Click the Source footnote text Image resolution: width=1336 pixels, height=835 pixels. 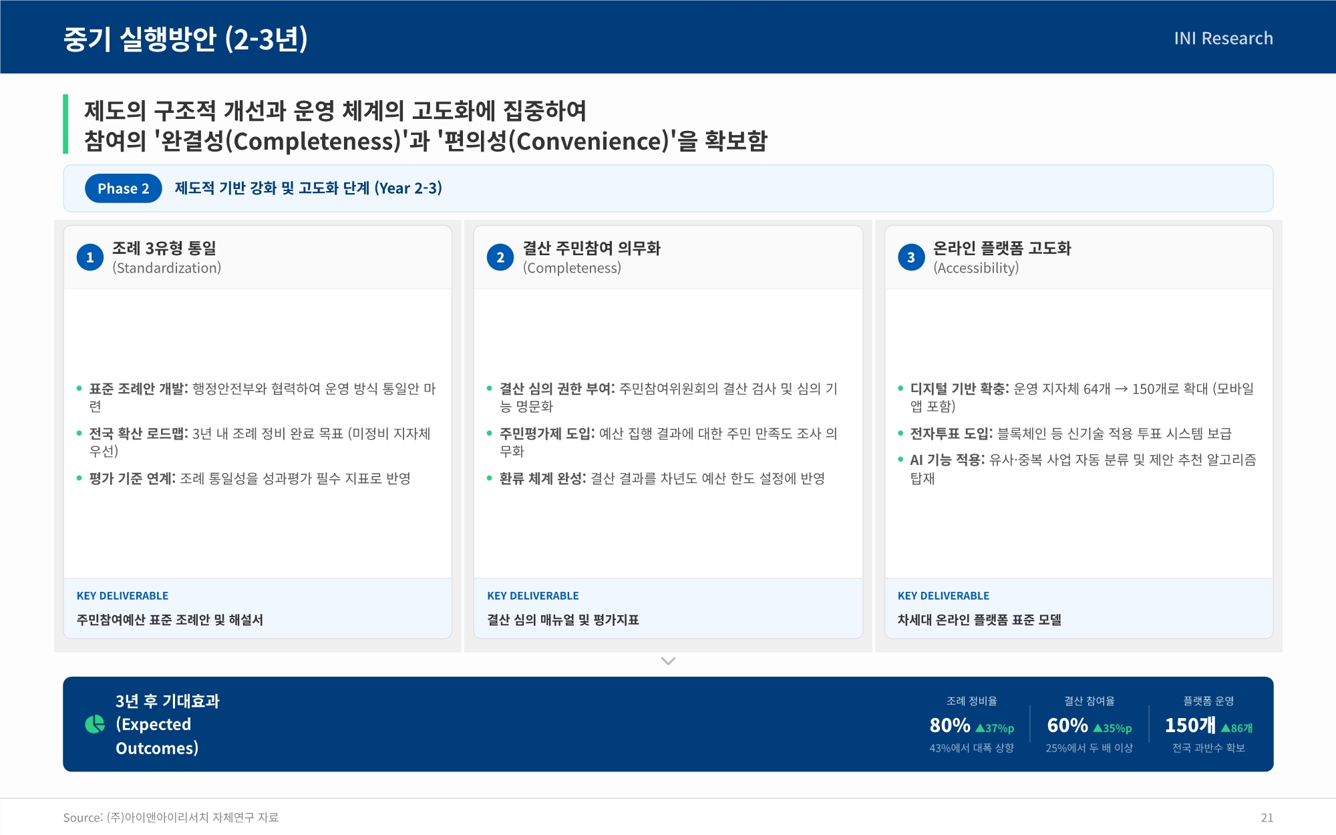pyautogui.click(x=170, y=818)
